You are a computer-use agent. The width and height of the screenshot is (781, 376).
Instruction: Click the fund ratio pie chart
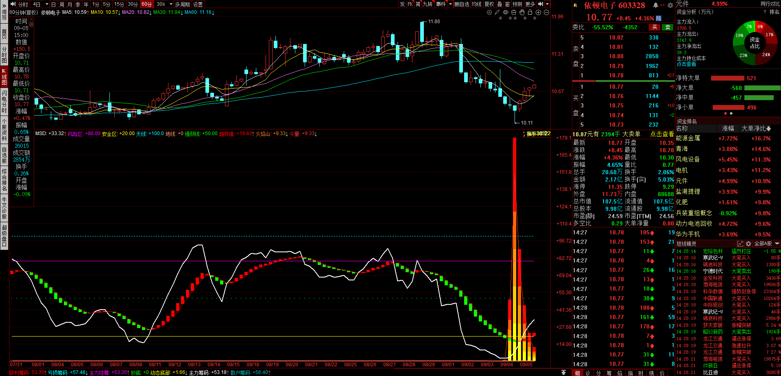tap(755, 42)
